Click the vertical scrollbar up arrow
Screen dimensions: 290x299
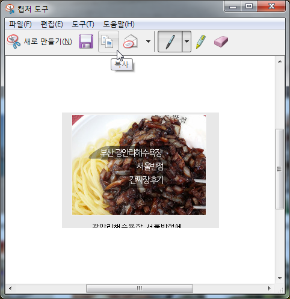(x=280, y=61)
